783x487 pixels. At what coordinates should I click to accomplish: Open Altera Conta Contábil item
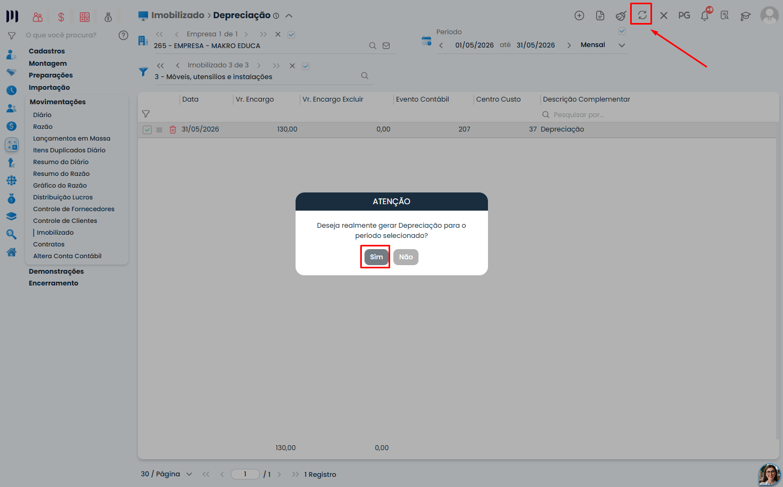(67, 256)
